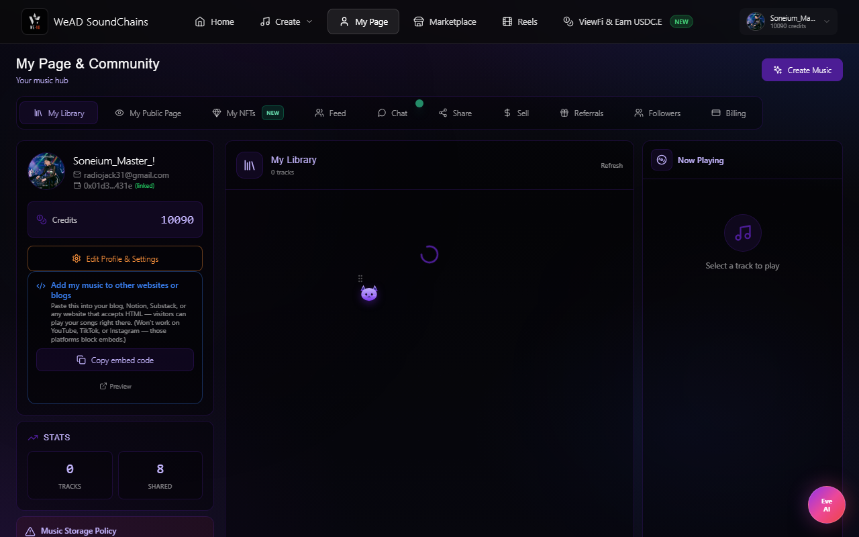Click the NEW badge beside ViewFi
The image size is (859, 537).
click(x=681, y=21)
